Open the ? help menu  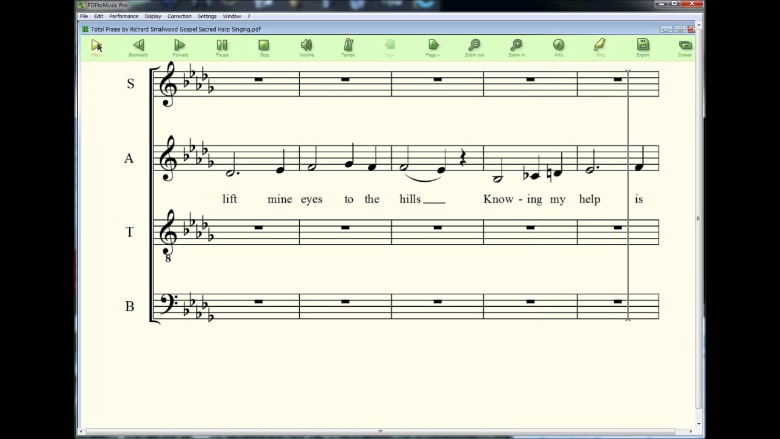click(x=249, y=16)
